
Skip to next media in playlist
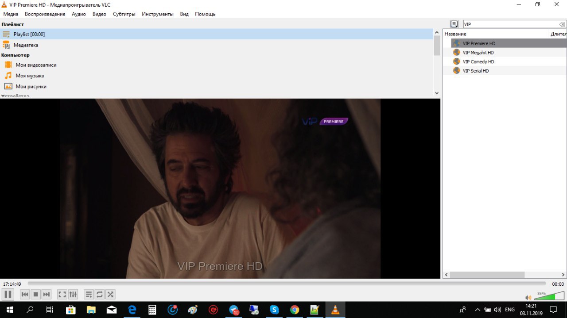coord(47,294)
